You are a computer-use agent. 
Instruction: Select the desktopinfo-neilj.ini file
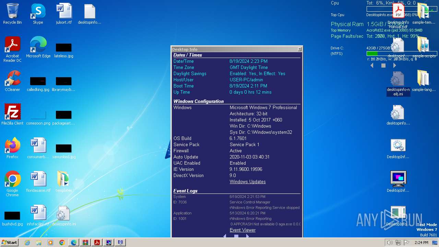398,83
